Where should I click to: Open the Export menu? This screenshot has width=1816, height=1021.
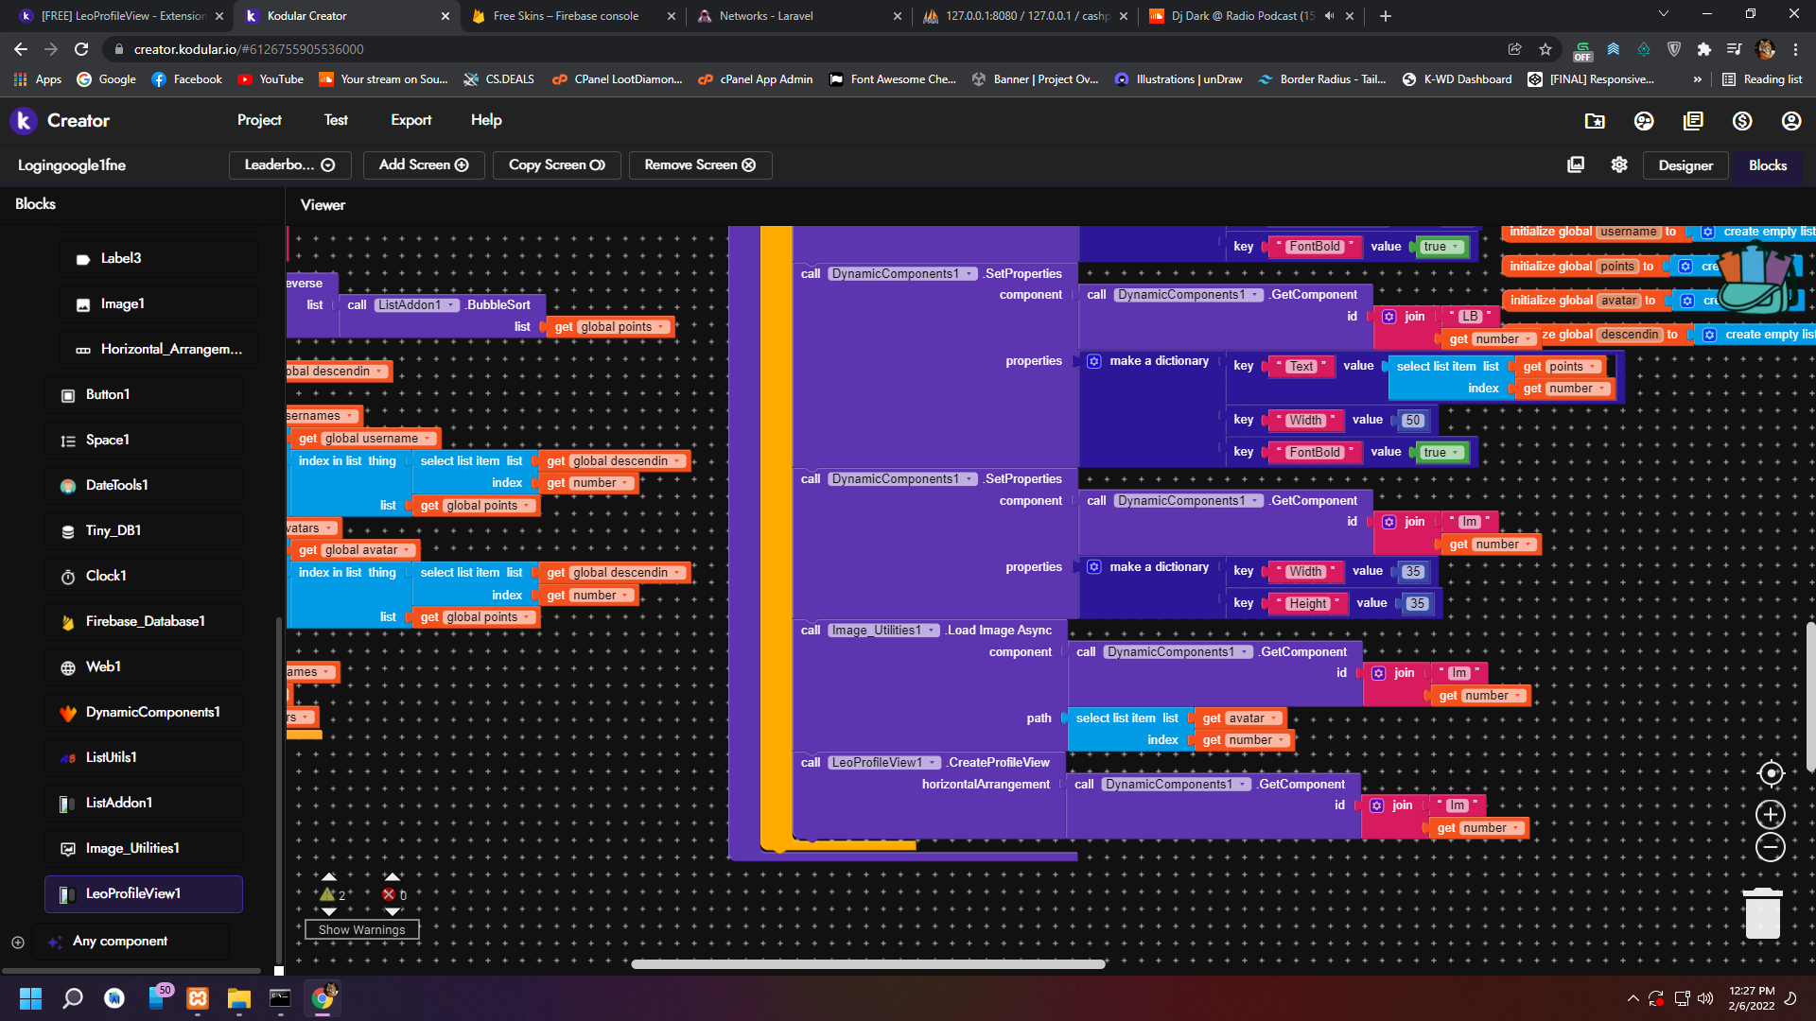tap(410, 120)
